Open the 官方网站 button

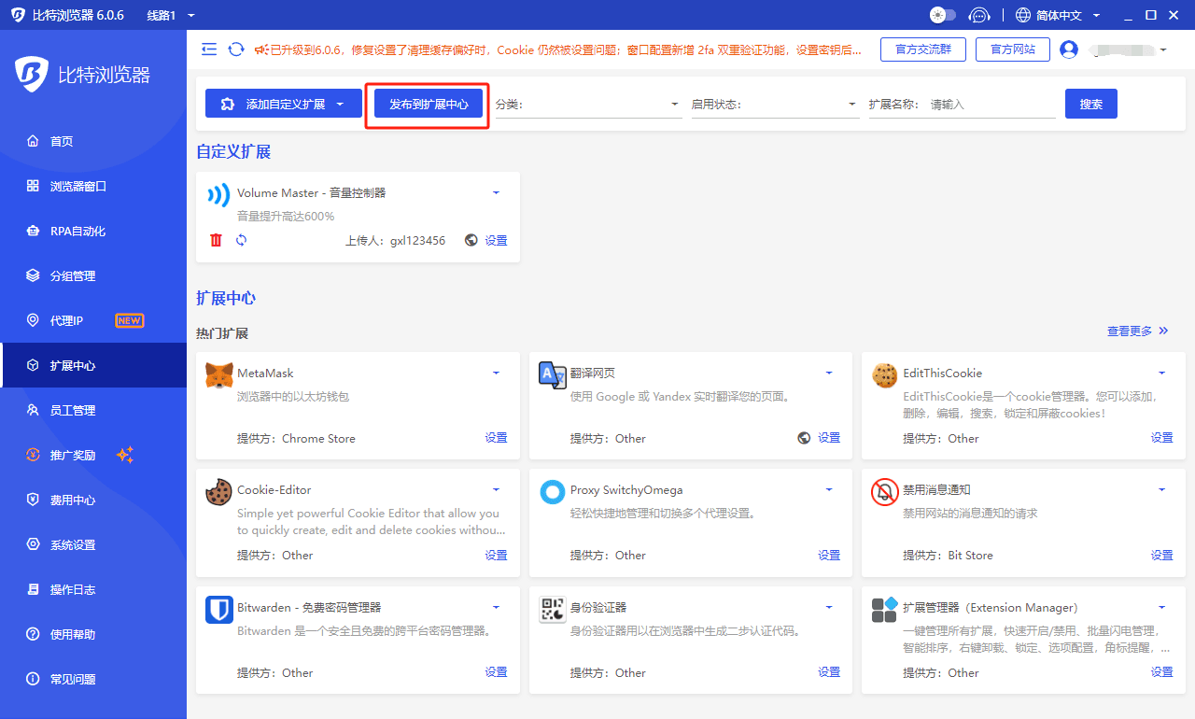[x=1013, y=49]
